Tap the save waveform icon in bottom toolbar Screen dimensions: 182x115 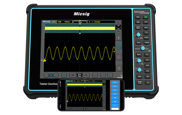pos(64,75)
